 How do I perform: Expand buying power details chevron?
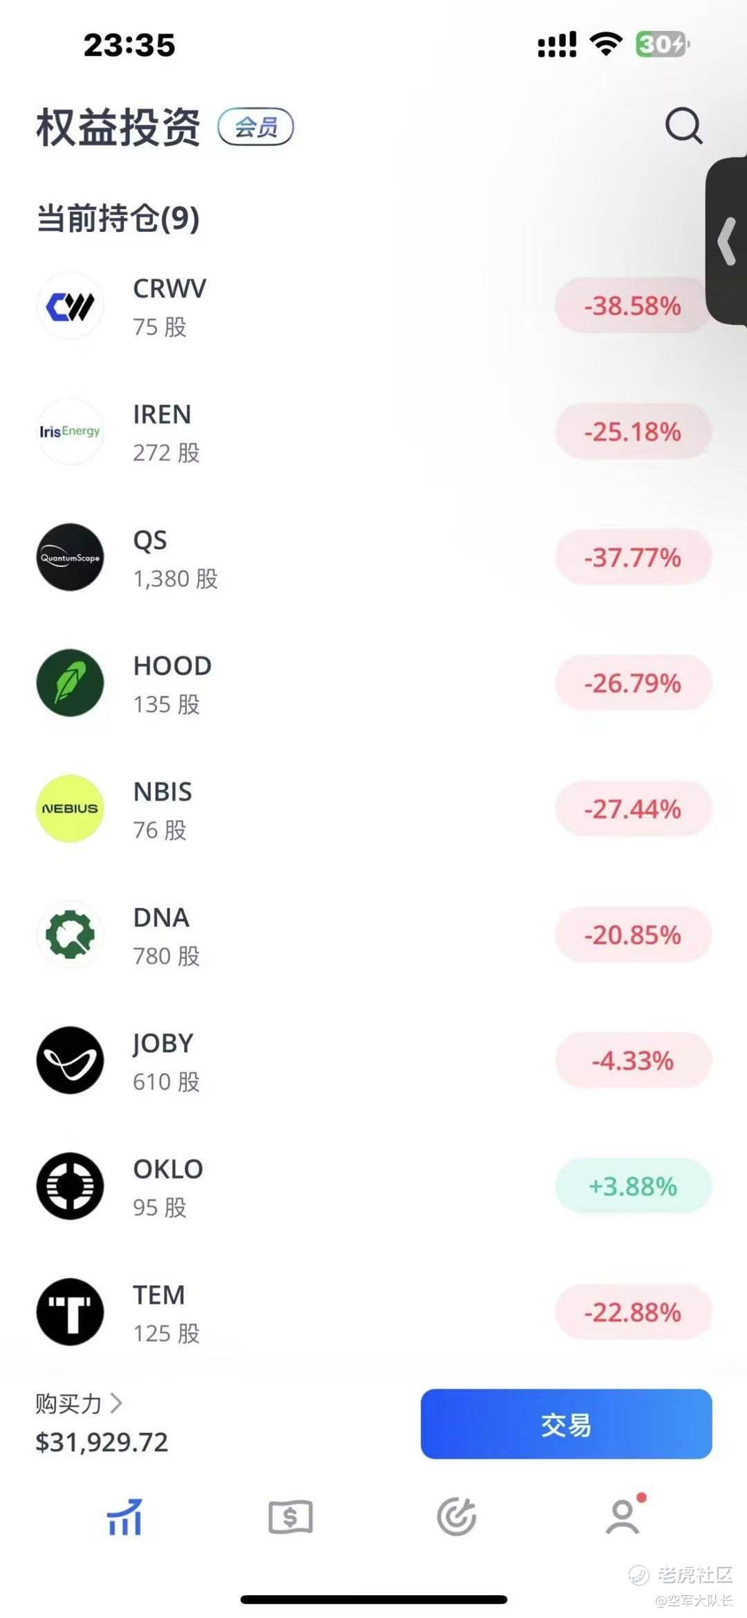pyautogui.click(x=116, y=1403)
